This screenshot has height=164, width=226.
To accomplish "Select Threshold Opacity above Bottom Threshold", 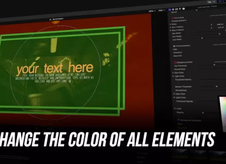I will click(183, 80).
